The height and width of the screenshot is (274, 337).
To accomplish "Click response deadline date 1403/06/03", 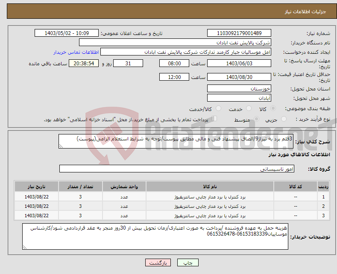I will pyautogui.click(x=239, y=63).
